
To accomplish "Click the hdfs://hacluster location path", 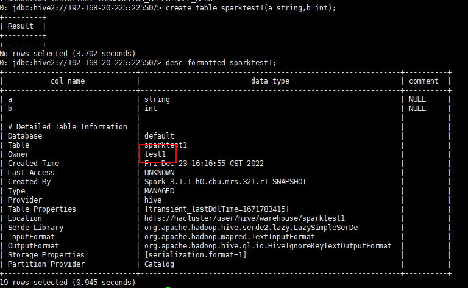I will coord(244,218).
